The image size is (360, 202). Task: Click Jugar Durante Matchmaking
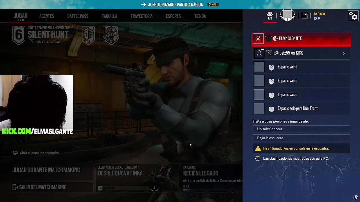point(46,170)
